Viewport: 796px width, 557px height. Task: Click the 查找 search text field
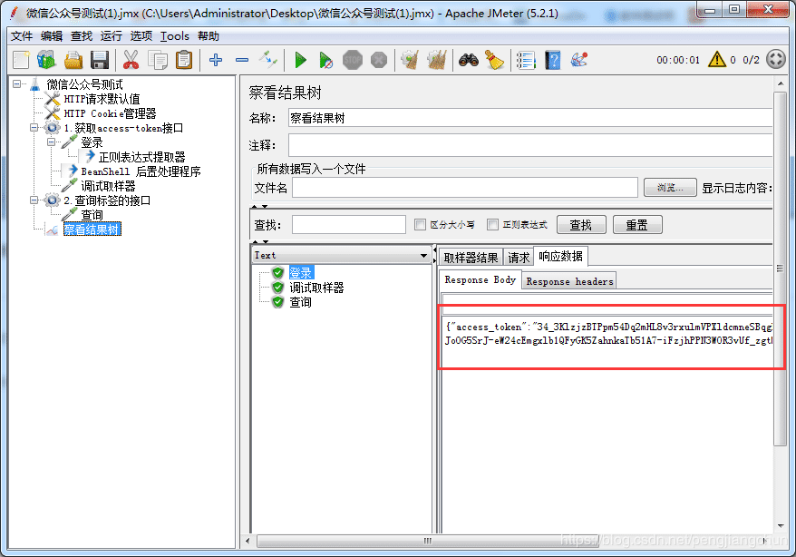(x=349, y=224)
